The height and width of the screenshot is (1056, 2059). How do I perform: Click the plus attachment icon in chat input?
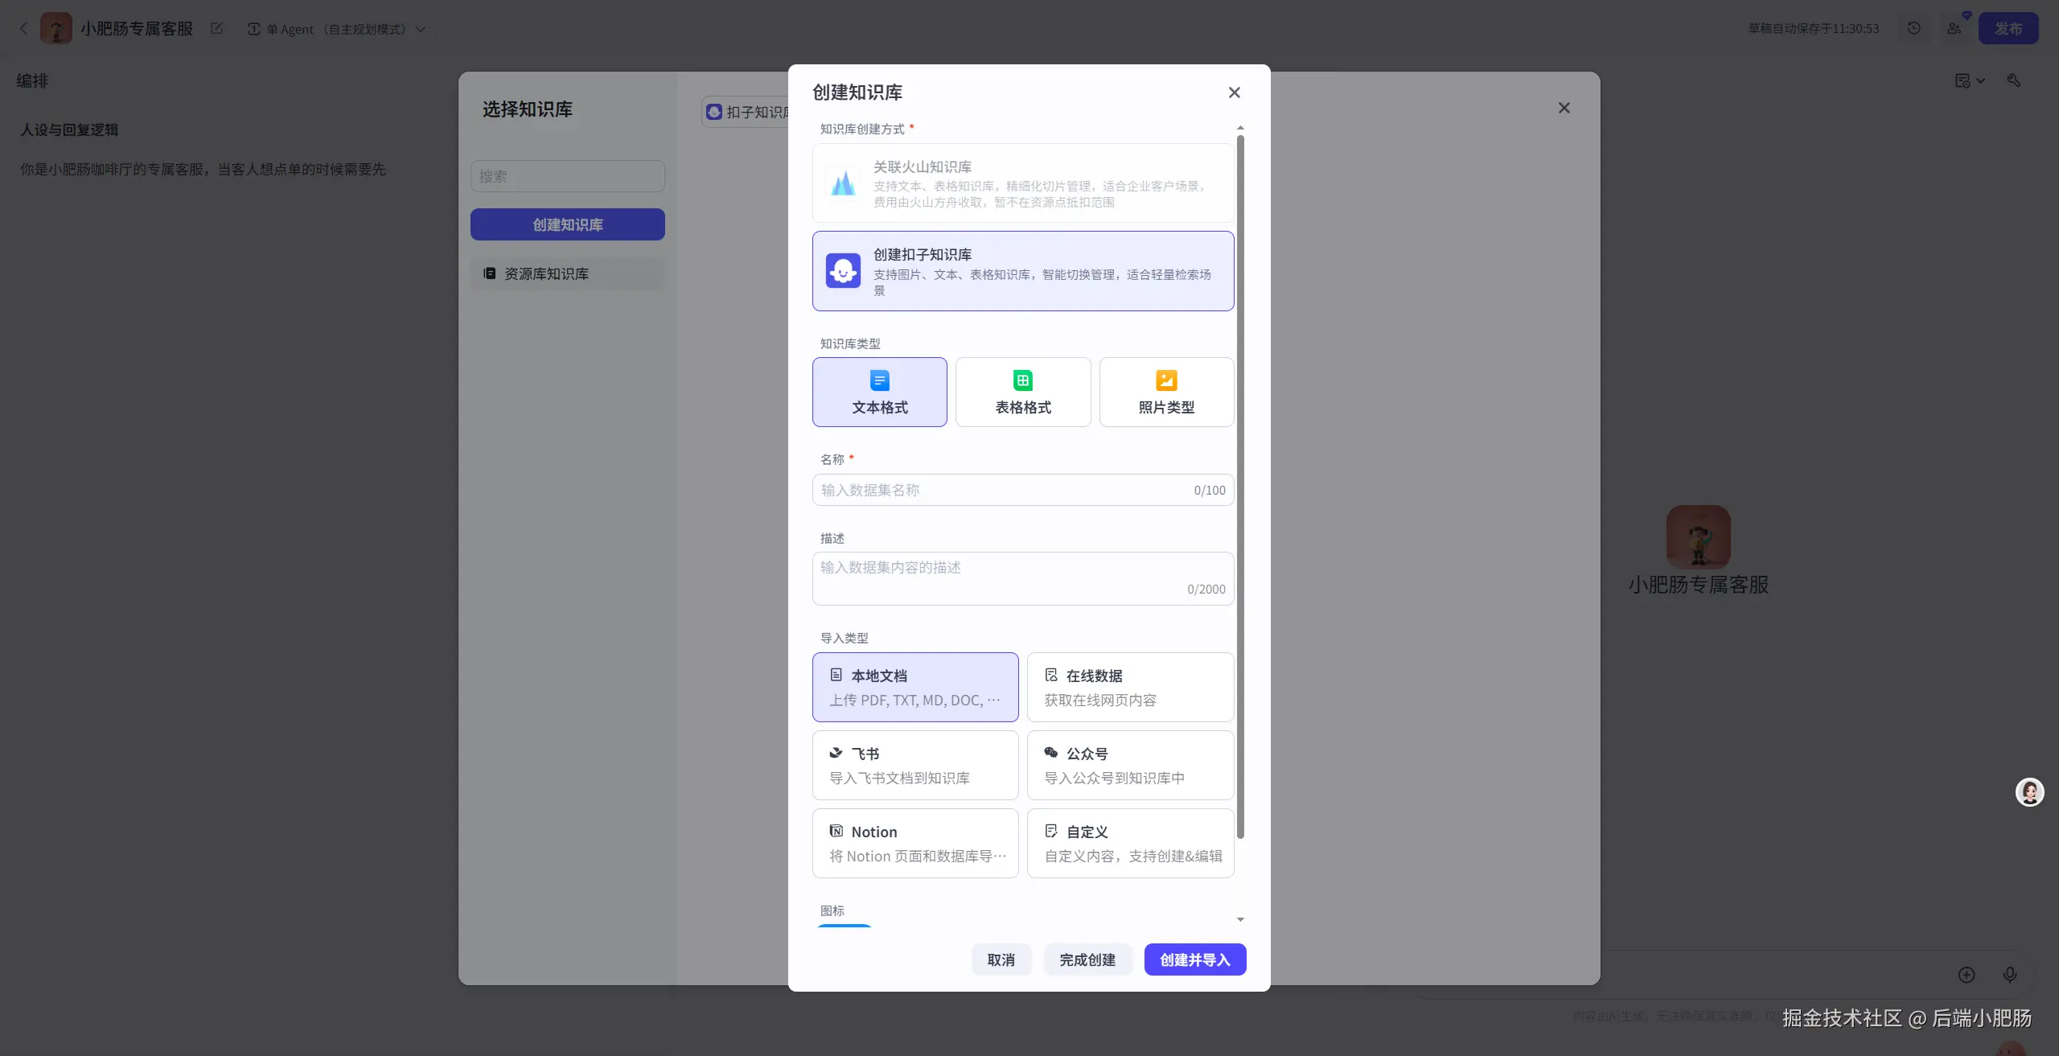(x=1967, y=975)
